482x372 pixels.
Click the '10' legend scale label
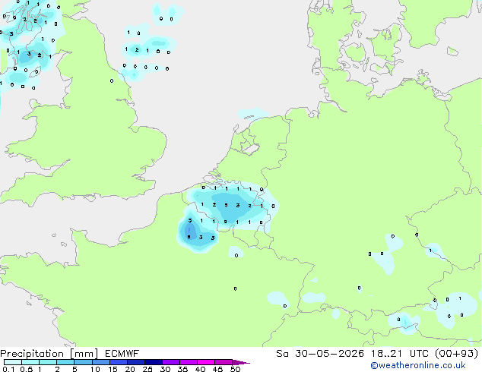[95, 369]
